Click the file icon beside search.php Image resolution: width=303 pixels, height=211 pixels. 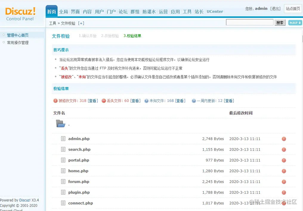[63, 149]
